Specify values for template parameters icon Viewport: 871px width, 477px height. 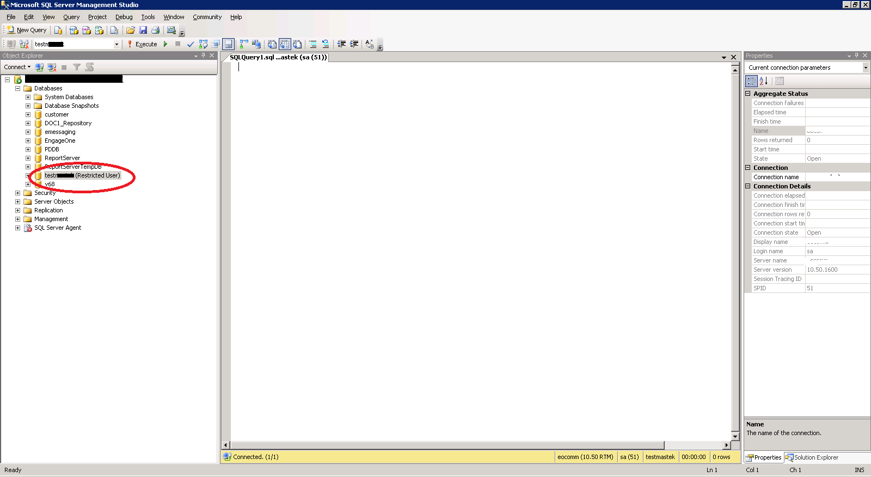(x=370, y=44)
